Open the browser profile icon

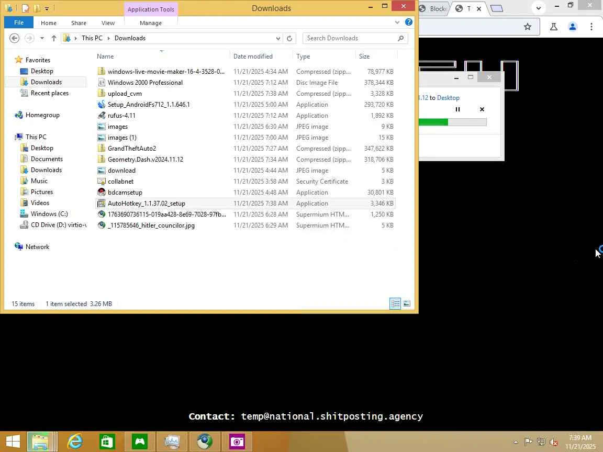pyautogui.click(x=573, y=27)
